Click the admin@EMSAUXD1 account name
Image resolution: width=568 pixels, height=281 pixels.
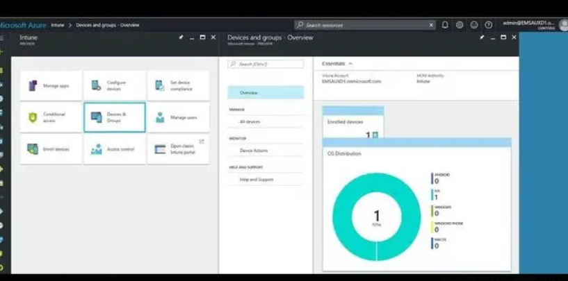click(x=528, y=23)
